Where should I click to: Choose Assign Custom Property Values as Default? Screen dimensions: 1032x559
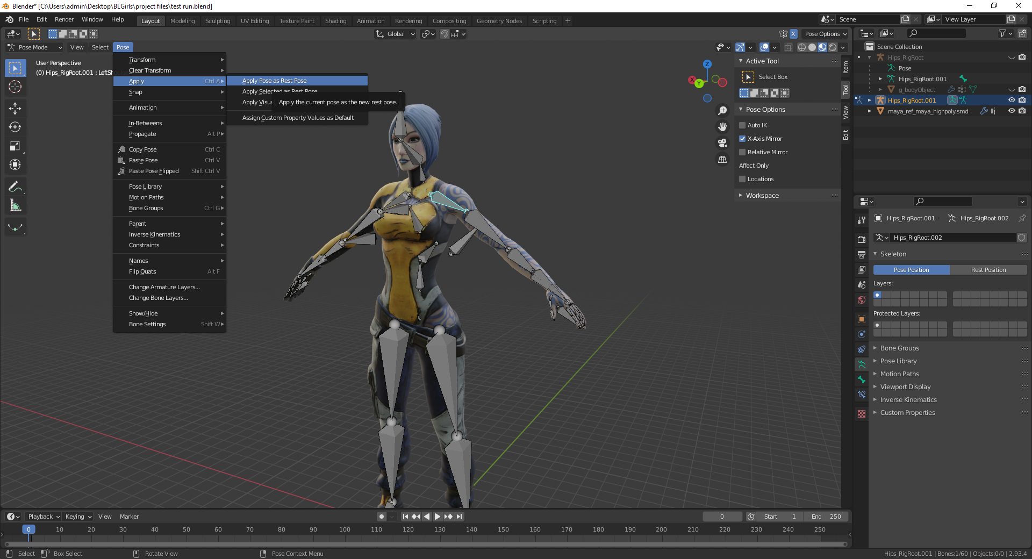pyautogui.click(x=297, y=118)
